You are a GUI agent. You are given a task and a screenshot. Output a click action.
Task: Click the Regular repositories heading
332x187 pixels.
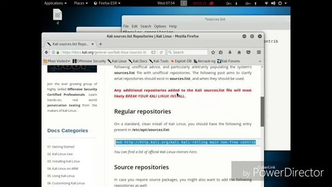(x=143, y=112)
